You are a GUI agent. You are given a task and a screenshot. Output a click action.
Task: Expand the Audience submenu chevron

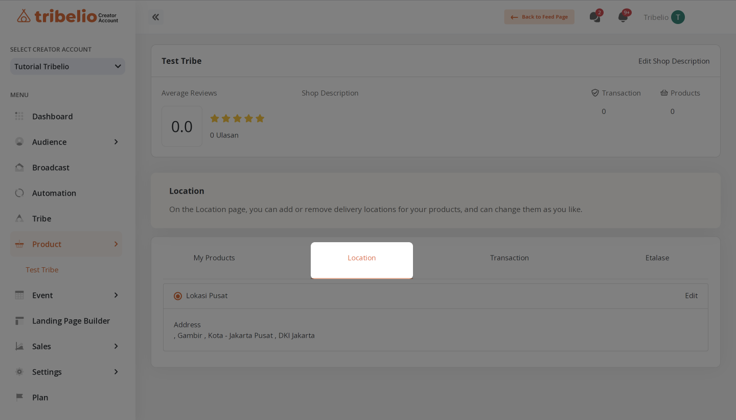(116, 142)
